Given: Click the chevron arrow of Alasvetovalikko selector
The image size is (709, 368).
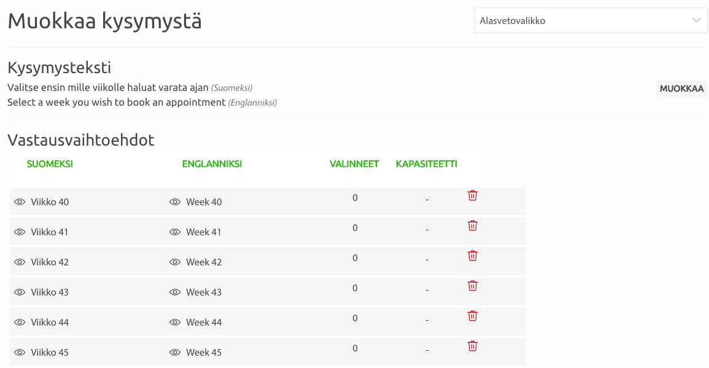Looking at the screenshot, I should coord(696,20).
